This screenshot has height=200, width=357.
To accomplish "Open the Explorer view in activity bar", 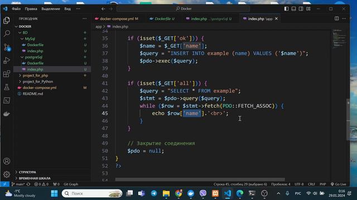I will coord(7,21).
